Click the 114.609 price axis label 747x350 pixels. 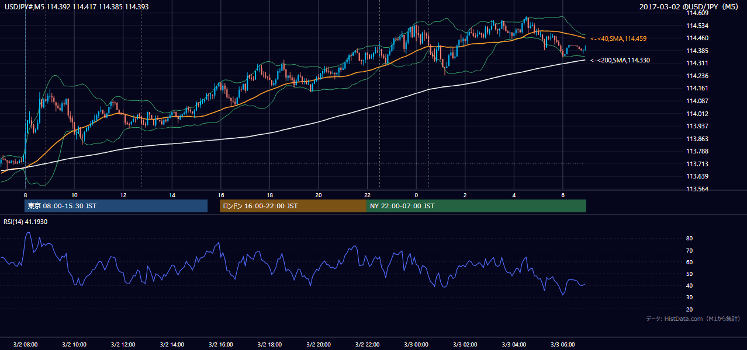coord(698,13)
